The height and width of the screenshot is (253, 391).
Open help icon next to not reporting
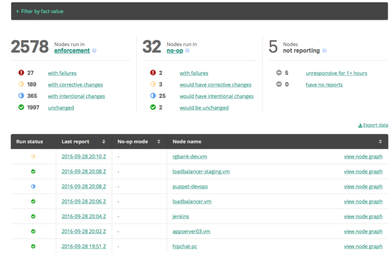coord(324,50)
